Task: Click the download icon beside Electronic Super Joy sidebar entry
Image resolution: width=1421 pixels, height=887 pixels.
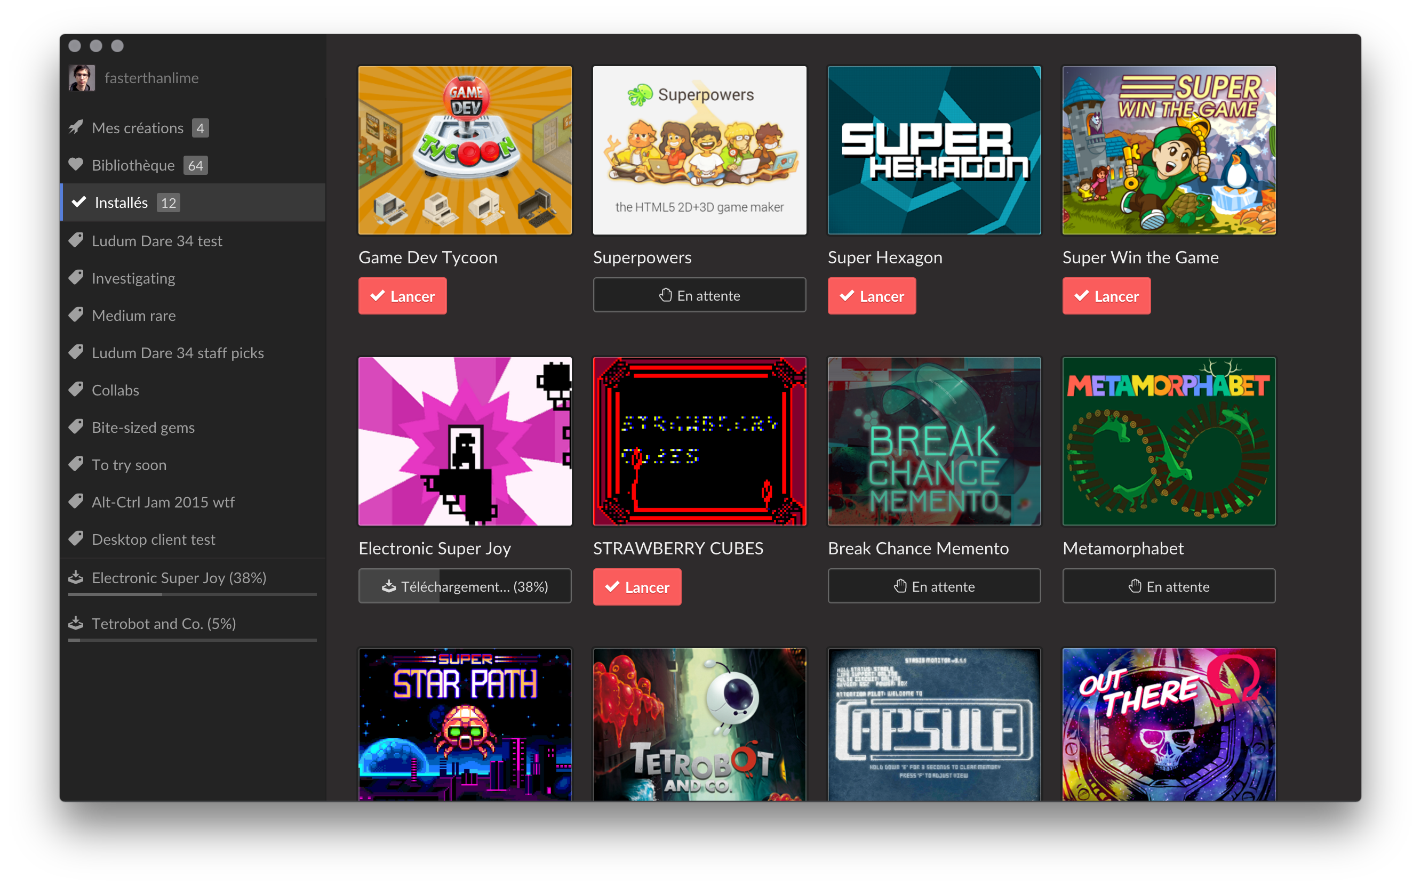Action: point(76,577)
